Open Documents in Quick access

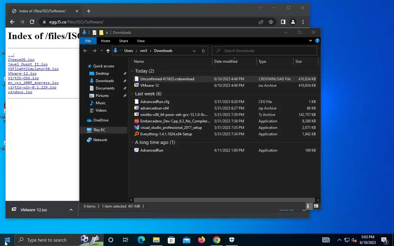[105, 88]
